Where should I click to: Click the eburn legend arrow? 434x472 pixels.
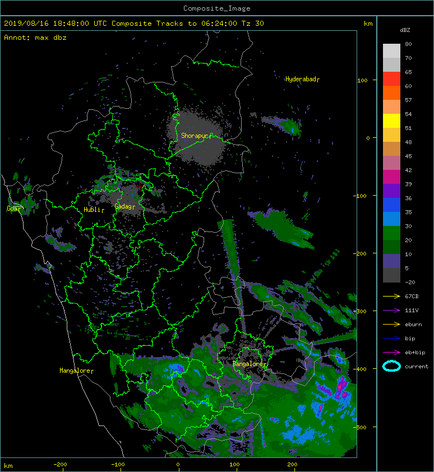(391, 325)
